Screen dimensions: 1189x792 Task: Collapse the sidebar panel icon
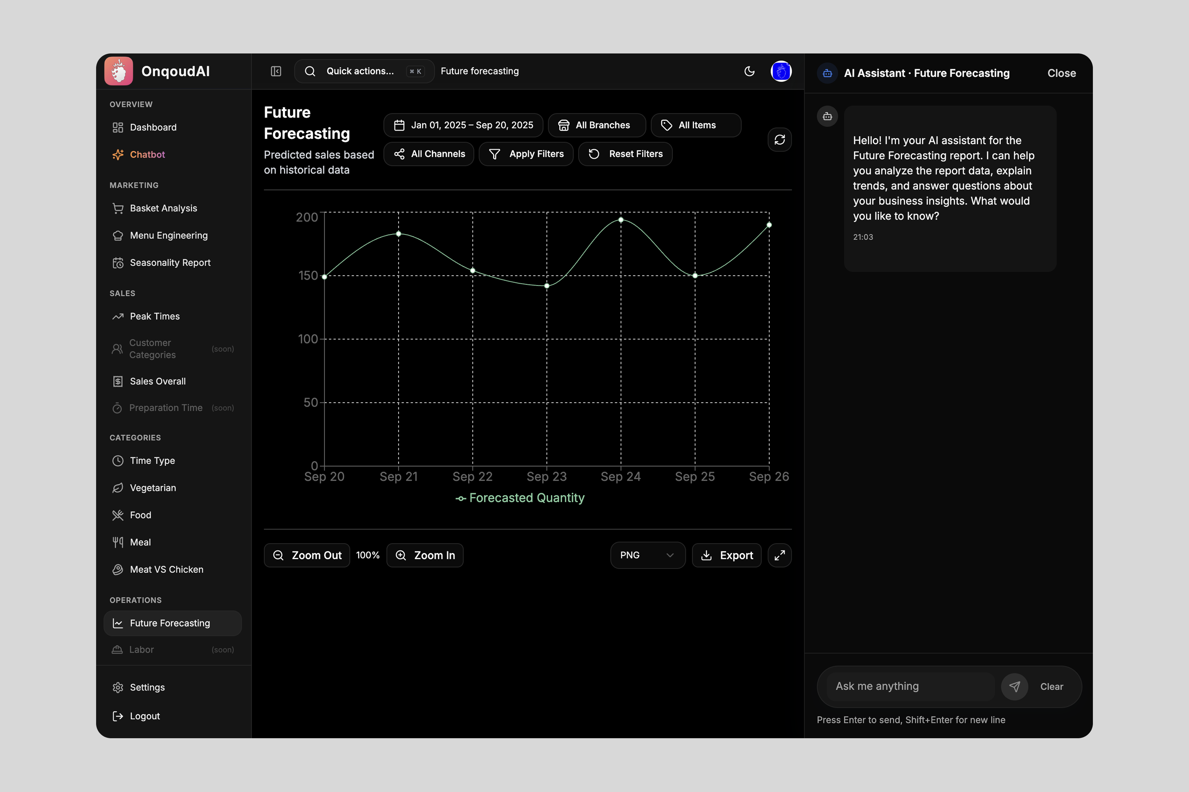(x=275, y=71)
